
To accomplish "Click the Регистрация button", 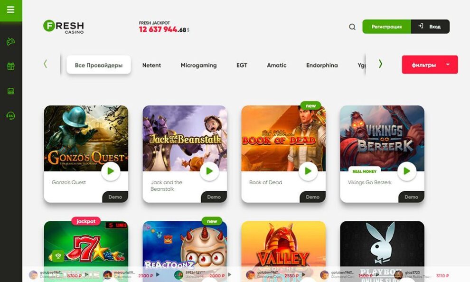I will pyautogui.click(x=386, y=27).
